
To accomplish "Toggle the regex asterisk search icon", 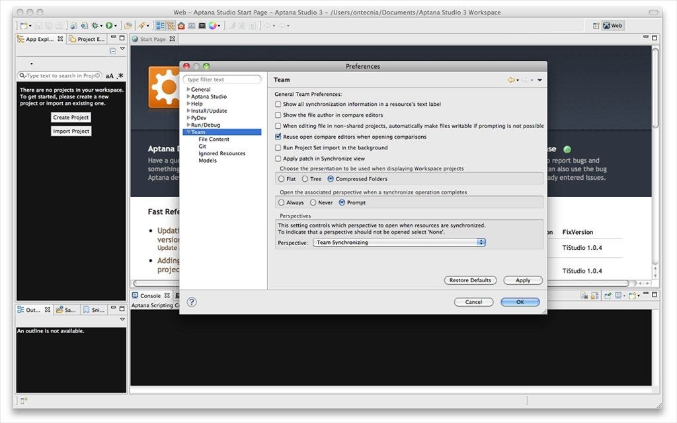I will point(120,75).
